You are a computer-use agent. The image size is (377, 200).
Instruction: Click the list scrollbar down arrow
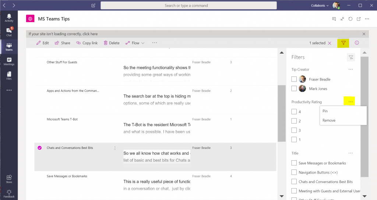pyautogui.click(x=282, y=196)
